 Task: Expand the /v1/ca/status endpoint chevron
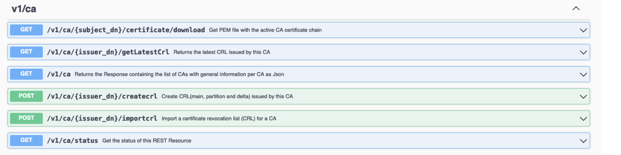583,141
